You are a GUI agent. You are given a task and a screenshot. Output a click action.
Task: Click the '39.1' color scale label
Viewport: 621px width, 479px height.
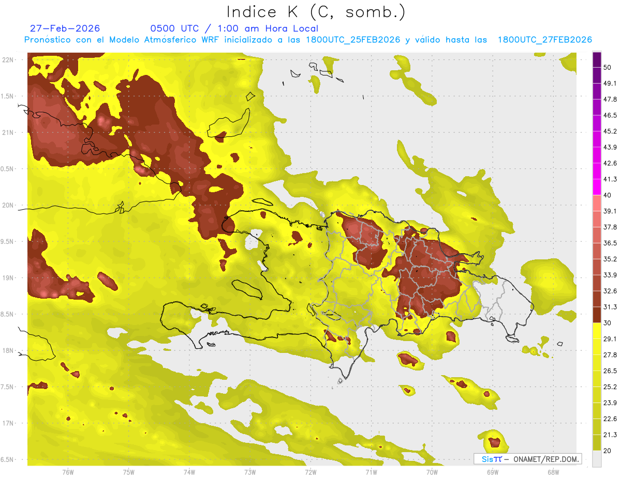pos(610,211)
